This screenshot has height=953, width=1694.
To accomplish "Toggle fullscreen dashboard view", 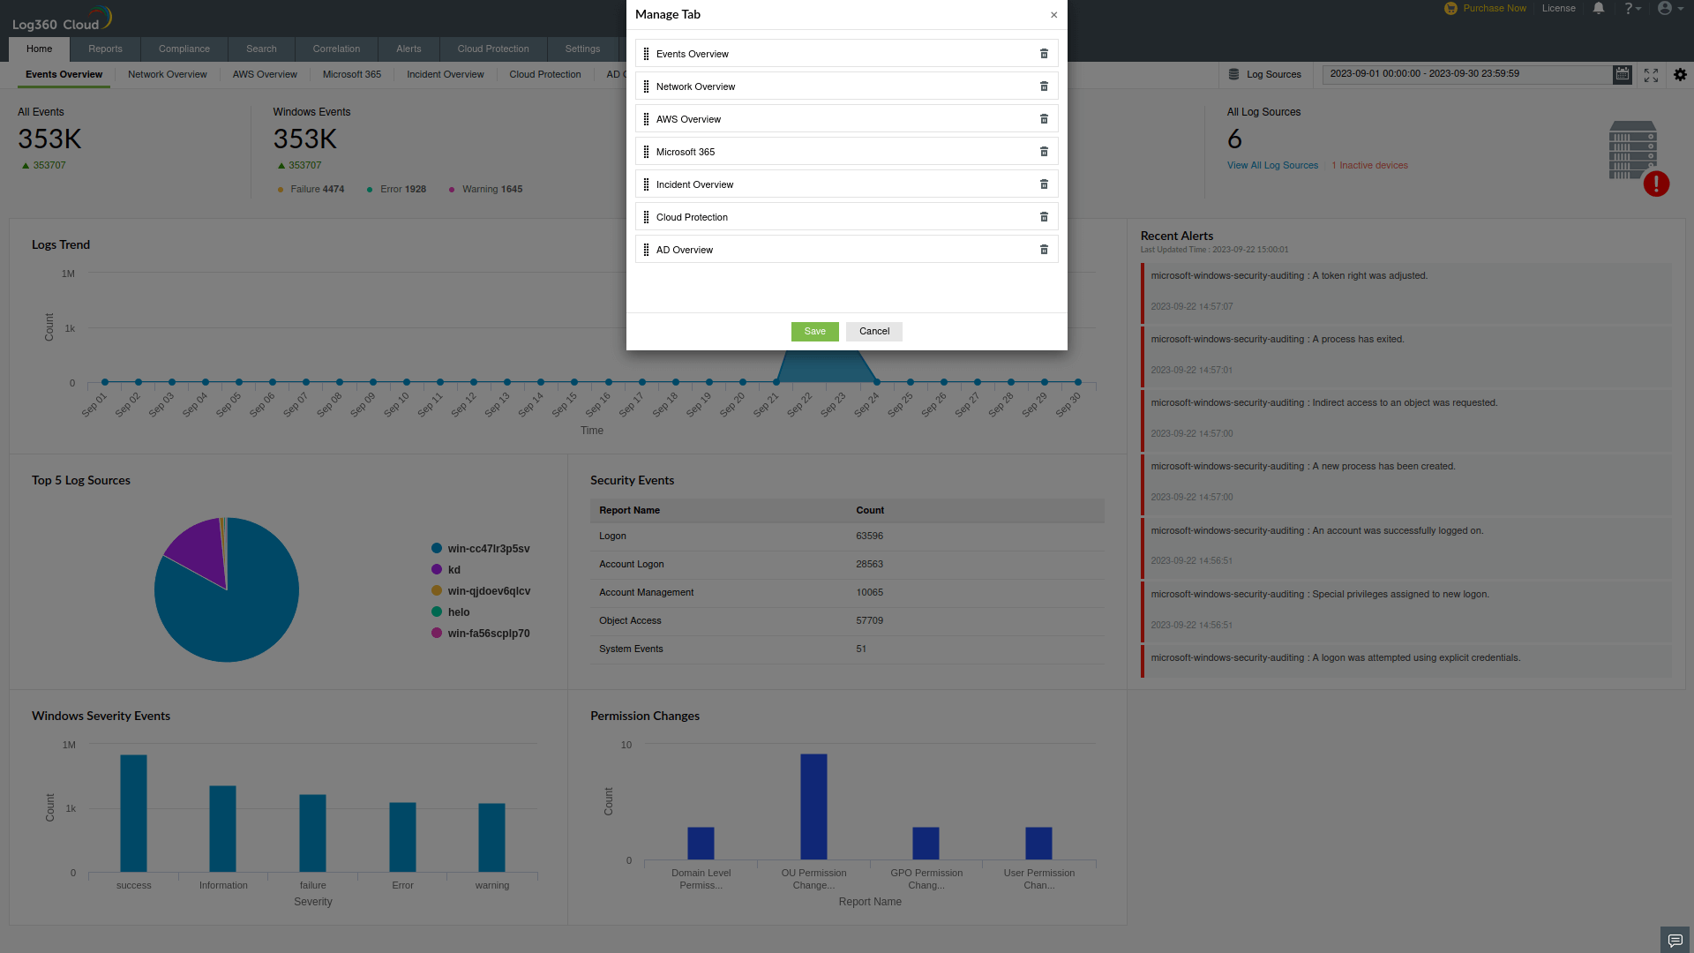I will tap(1651, 75).
